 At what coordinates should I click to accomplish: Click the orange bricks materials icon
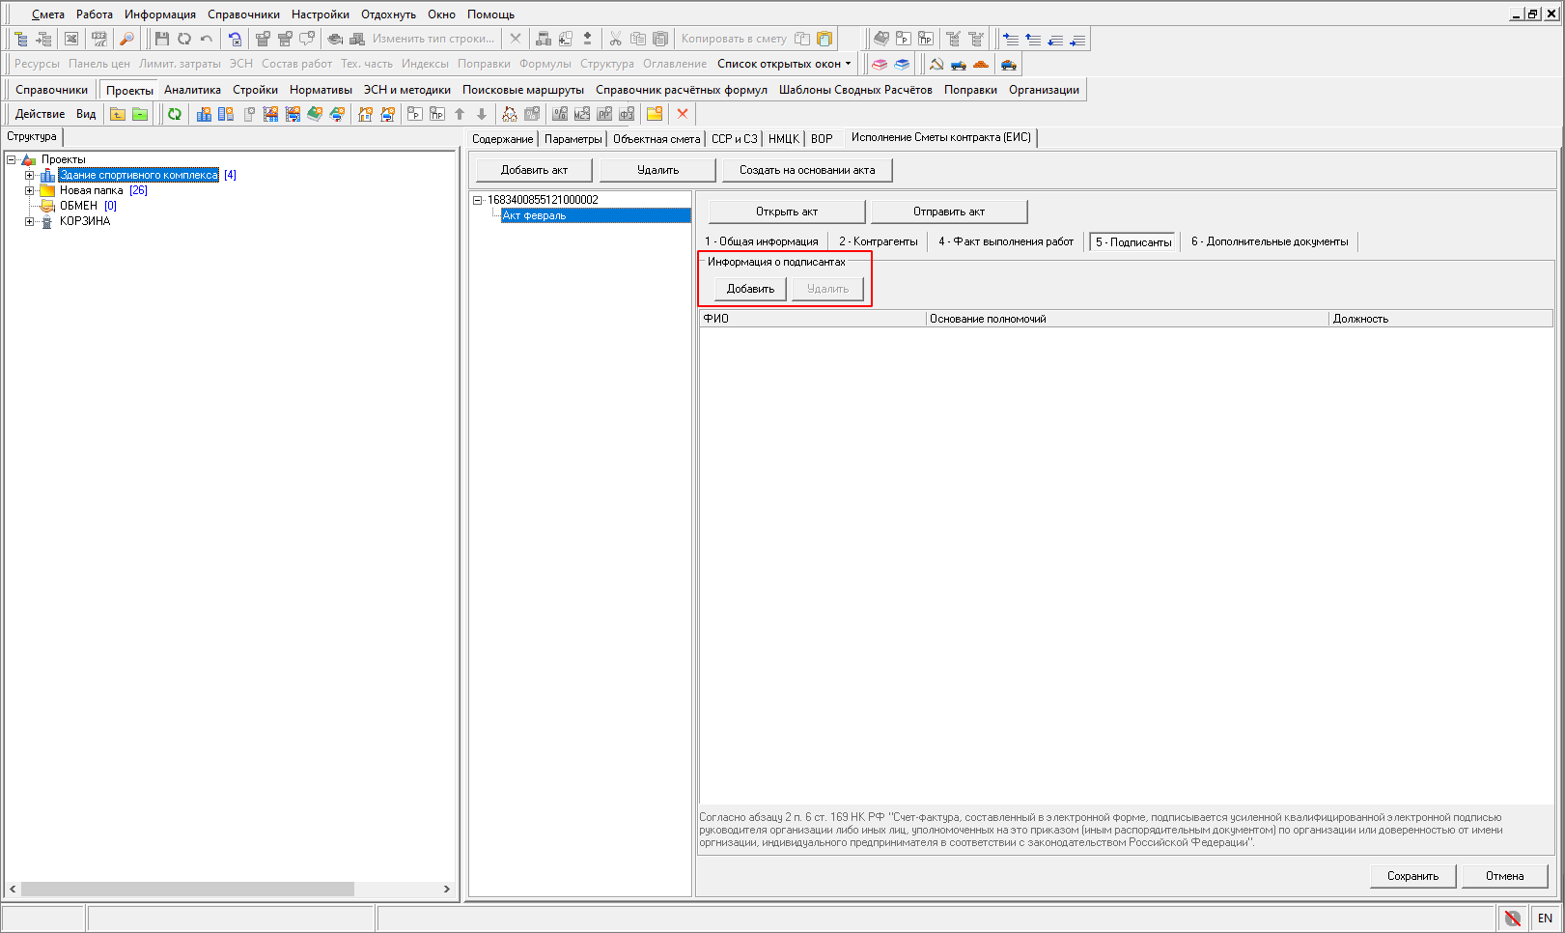[981, 65]
